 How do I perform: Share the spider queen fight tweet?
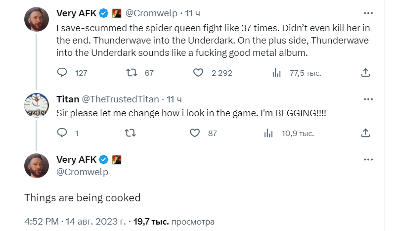click(x=365, y=73)
